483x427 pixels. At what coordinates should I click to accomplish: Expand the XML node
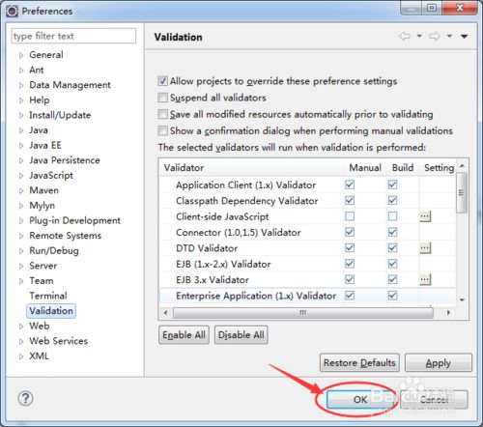[21, 356]
